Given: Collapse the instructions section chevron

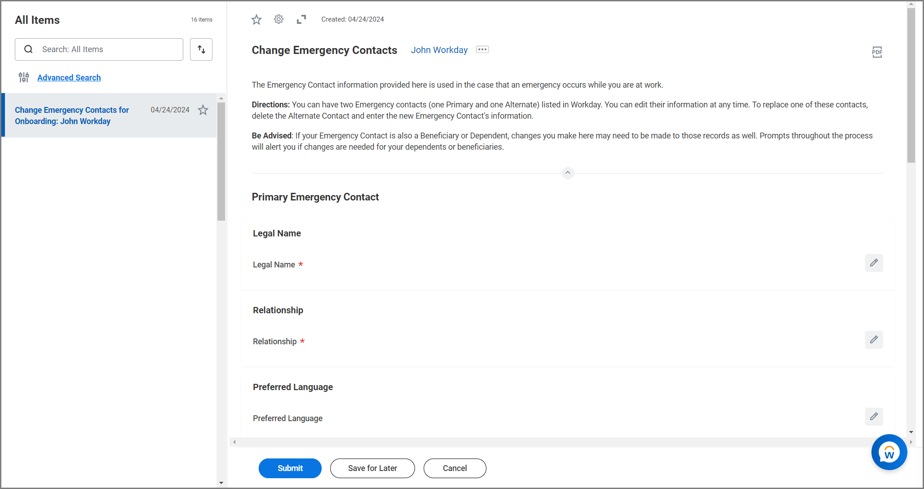Looking at the screenshot, I should 568,173.
